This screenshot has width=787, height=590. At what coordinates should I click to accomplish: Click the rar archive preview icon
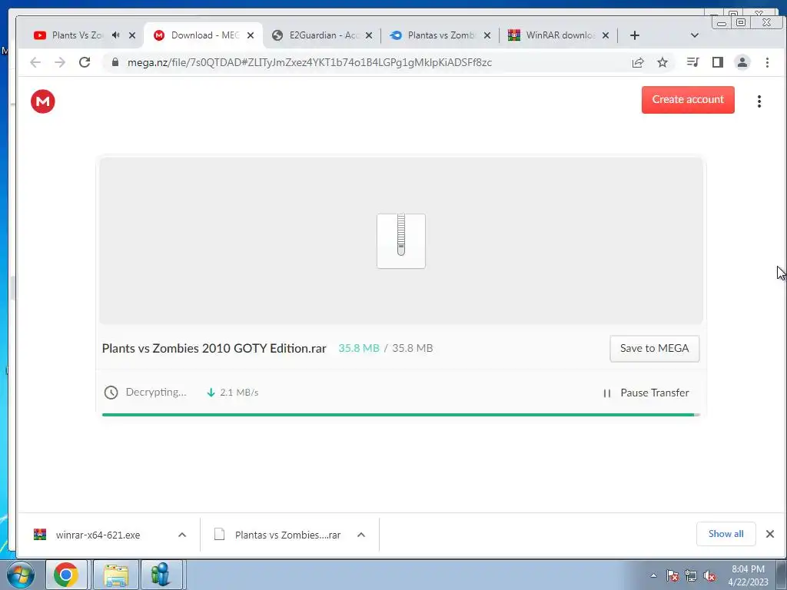(x=401, y=240)
